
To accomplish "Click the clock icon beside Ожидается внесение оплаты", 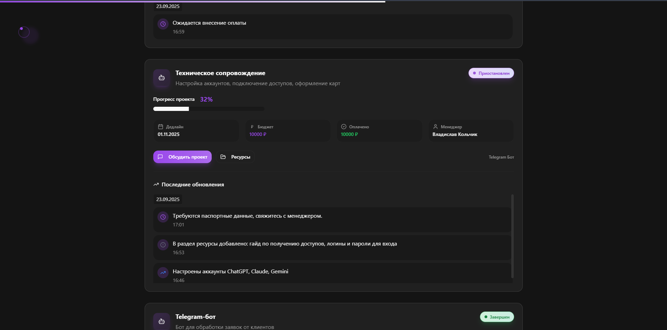I will [x=163, y=24].
